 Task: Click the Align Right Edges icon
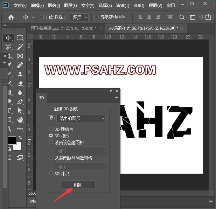[x=158, y=17]
